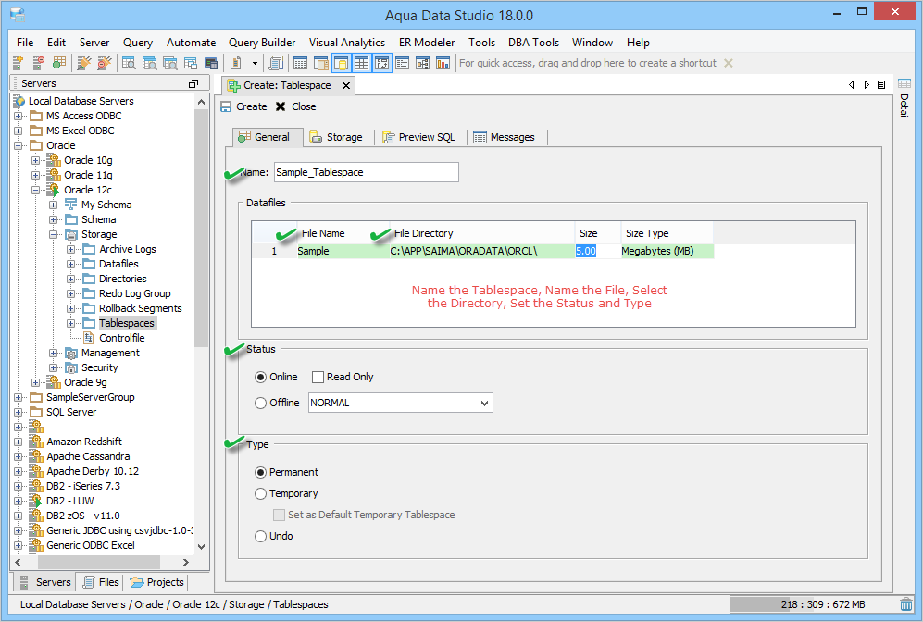Click the trash can memory icon in status bar

(x=906, y=603)
